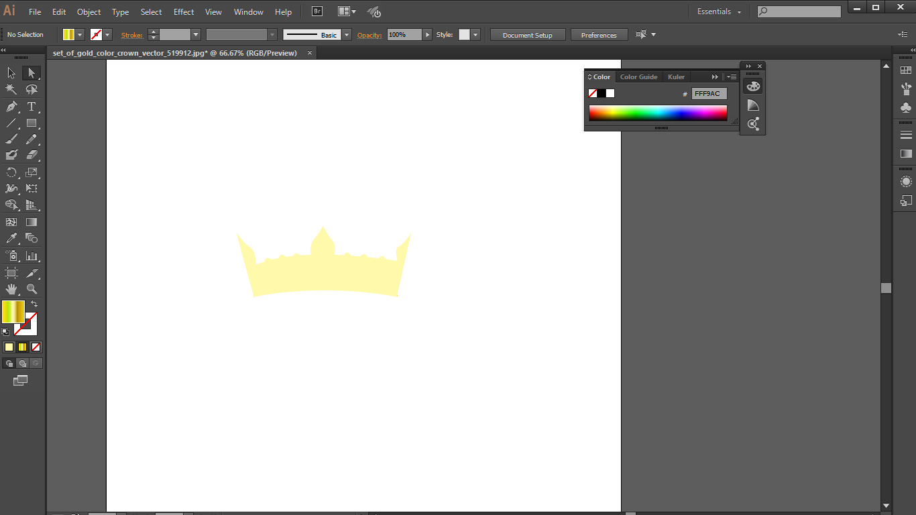This screenshot has width=916, height=515.
Task: Swap the fill and stroke colors
Action: [x=36, y=303]
